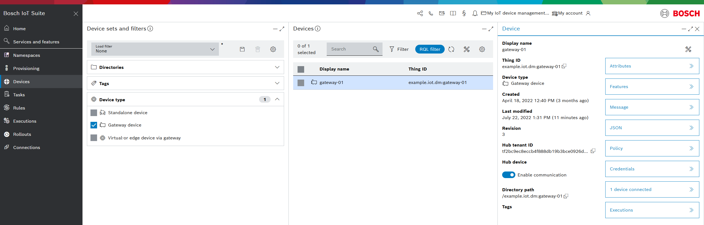The height and width of the screenshot is (225, 704).
Task: Click the Bosch logo
Action: point(680,13)
